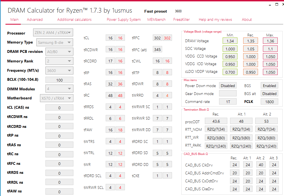Image resolution: width=284 pixels, height=196 pixels.
Task: Click the tFAW ns input field
Action: pyautogui.click(x=59, y=192)
